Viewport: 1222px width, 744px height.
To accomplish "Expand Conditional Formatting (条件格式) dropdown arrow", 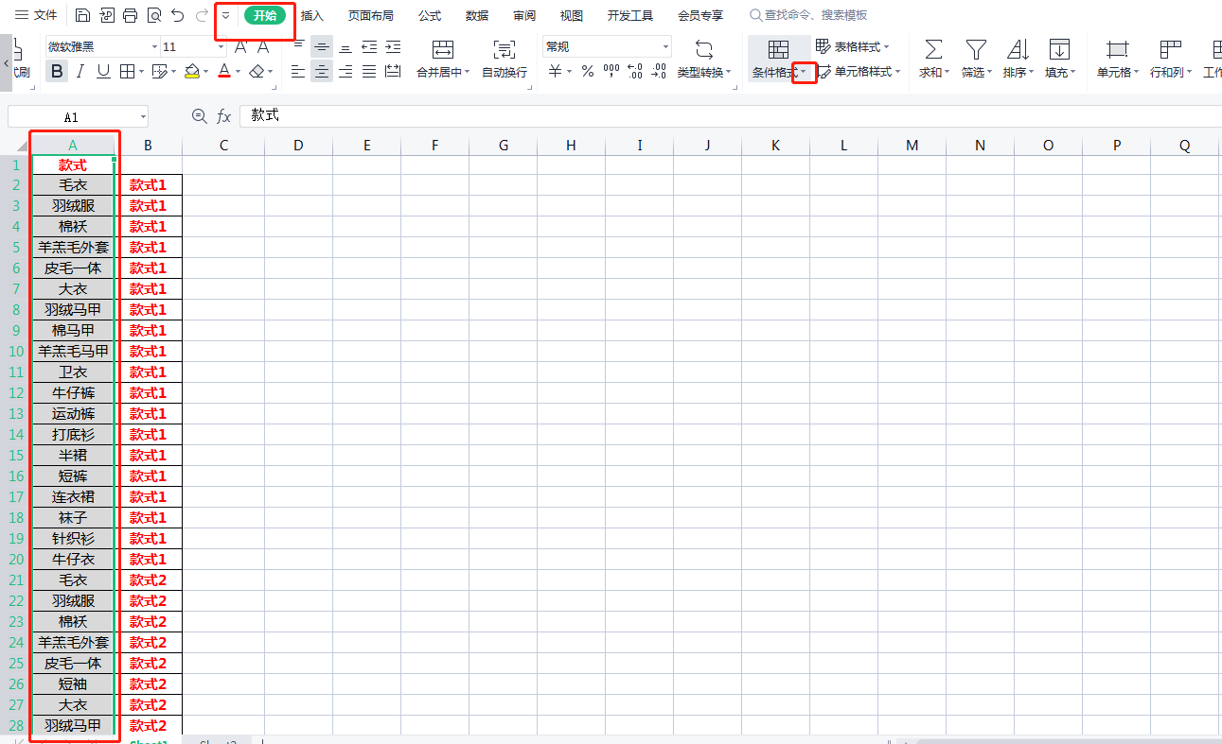I will point(804,73).
